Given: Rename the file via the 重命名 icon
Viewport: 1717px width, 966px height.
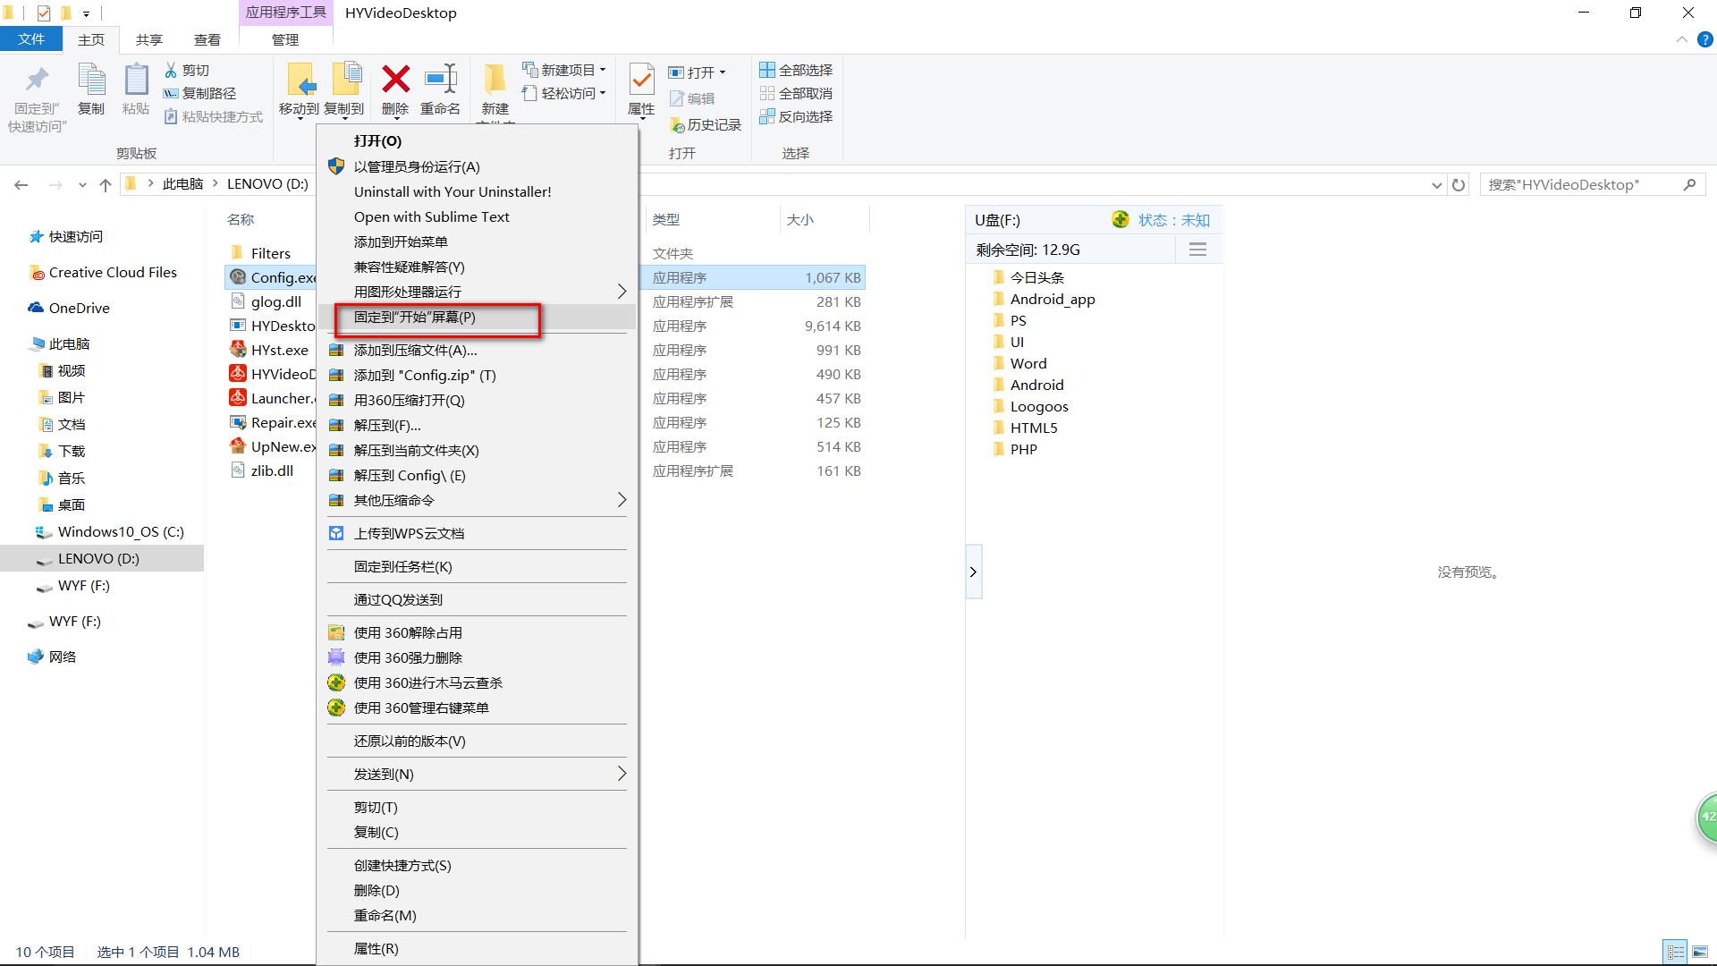Looking at the screenshot, I should pyautogui.click(x=440, y=87).
